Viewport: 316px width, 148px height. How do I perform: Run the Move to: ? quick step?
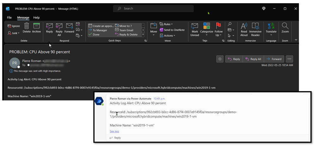point(124,26)
